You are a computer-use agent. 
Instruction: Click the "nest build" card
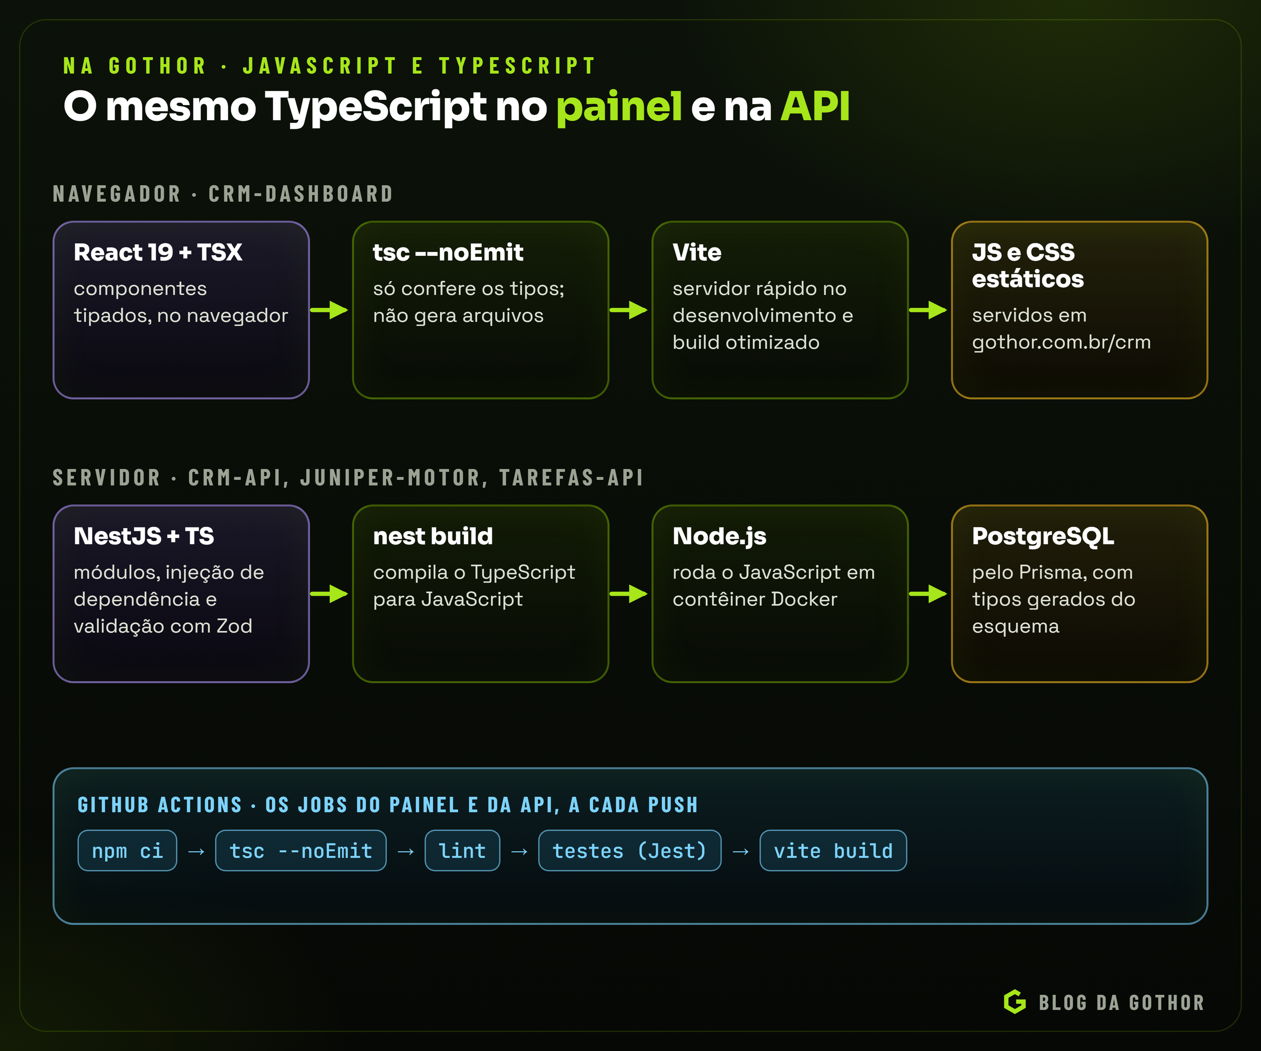480,593
